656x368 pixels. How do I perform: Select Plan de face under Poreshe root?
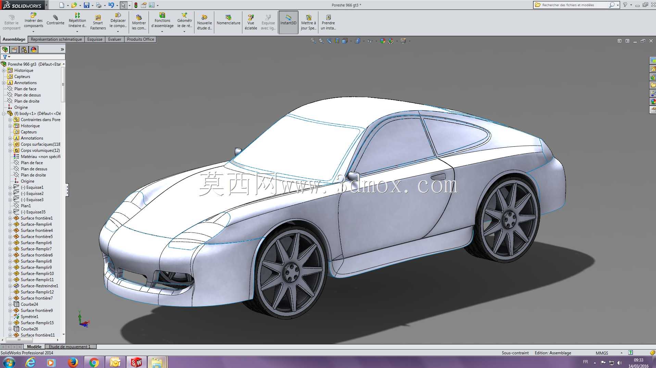(25, 89)
